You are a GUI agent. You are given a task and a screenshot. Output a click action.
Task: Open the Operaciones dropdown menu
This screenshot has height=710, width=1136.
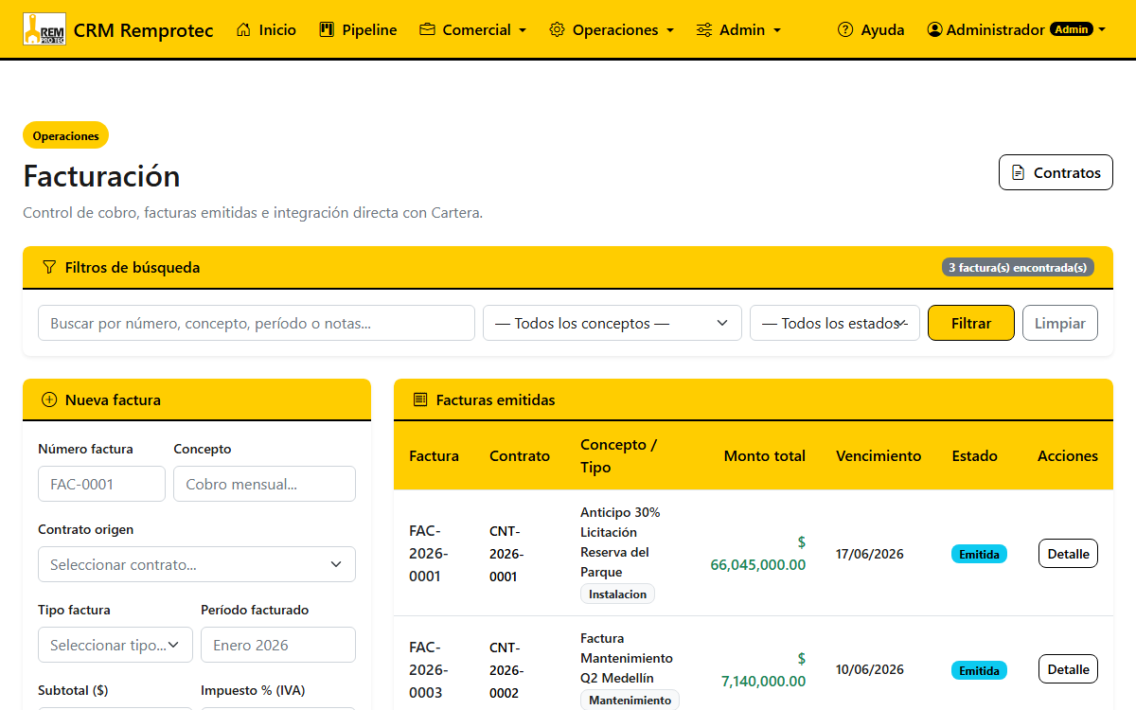point(612,30)
